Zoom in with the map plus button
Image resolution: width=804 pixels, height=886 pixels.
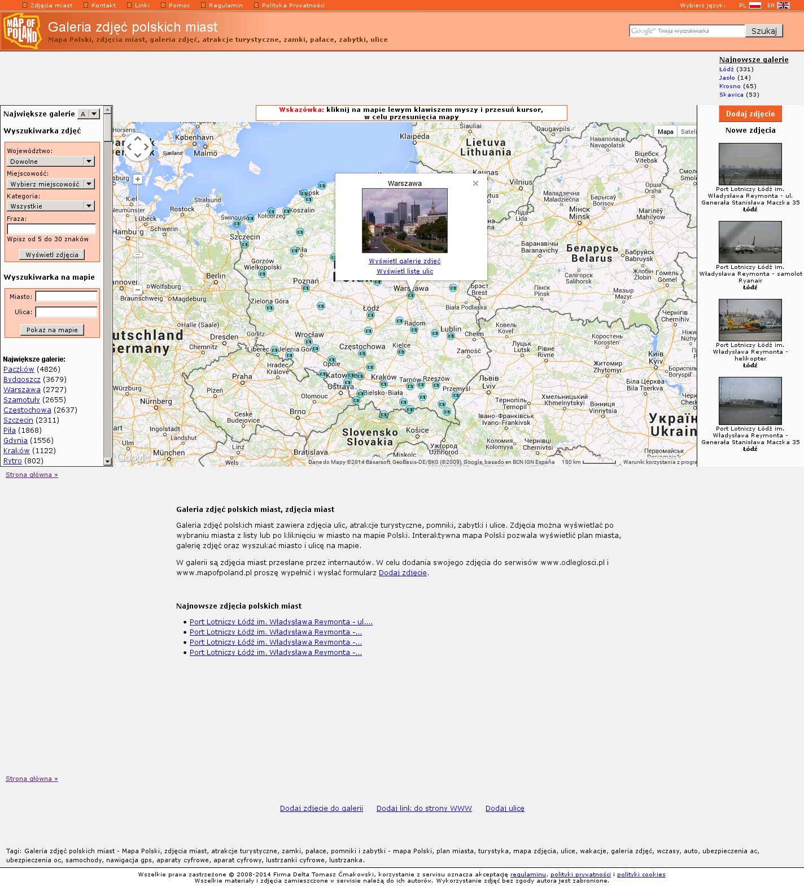137,179
